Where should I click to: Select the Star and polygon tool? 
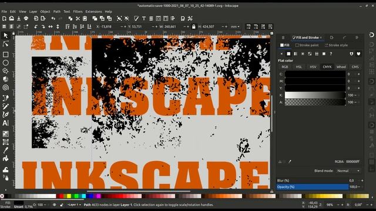[x=5, y=71]
